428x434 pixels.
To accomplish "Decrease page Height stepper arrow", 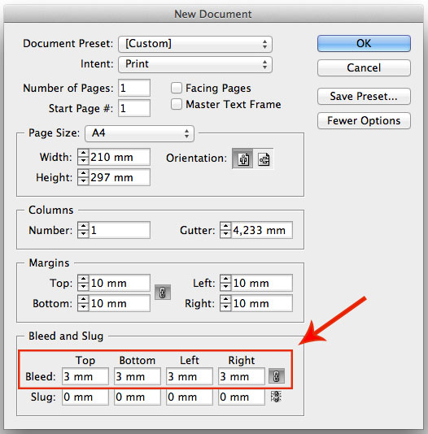I will point(83,181).
